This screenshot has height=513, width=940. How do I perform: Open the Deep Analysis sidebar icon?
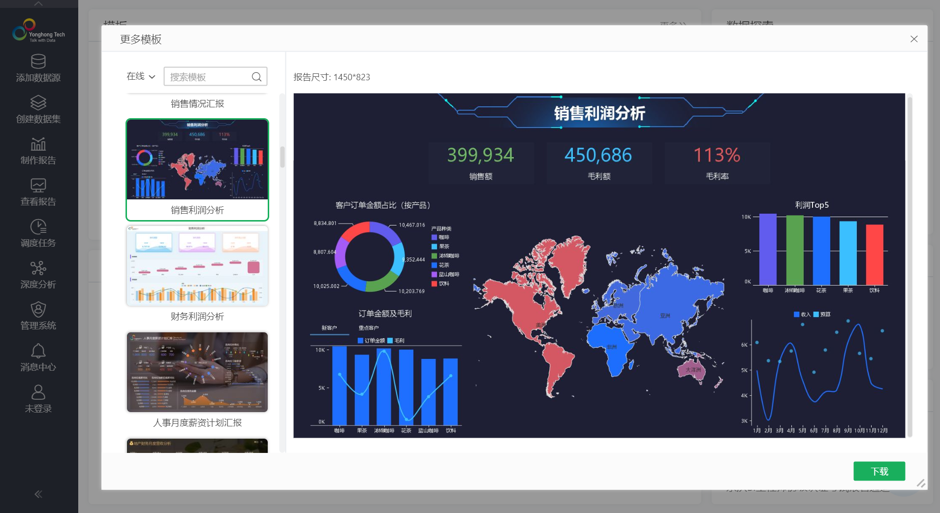click(38, 268)
